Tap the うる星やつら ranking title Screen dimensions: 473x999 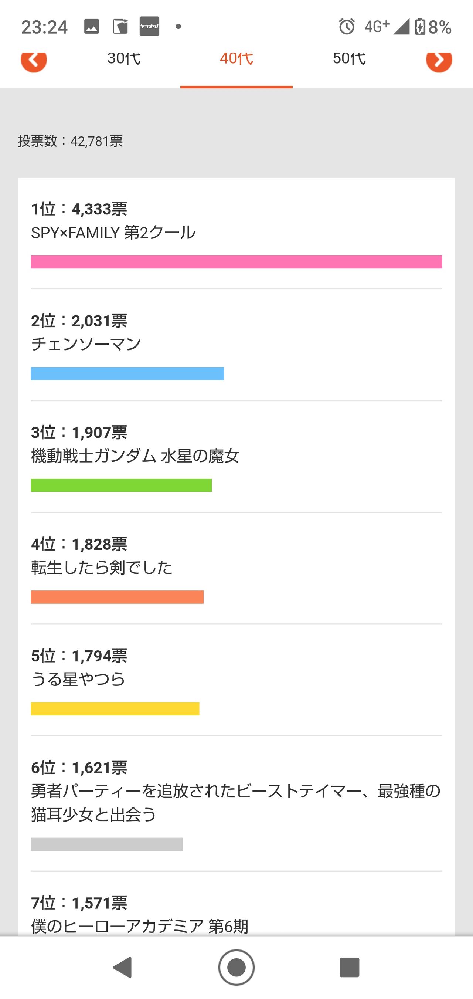[78, 680]
